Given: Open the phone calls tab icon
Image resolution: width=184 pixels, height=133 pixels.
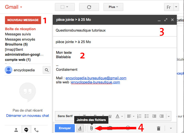Looking at the screenshot, I should [36, 129].
